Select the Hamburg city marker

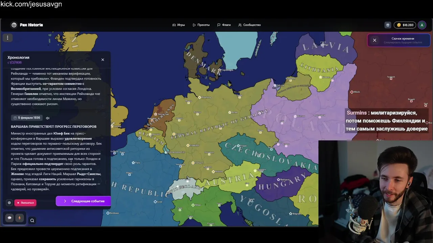pos(200,97)
